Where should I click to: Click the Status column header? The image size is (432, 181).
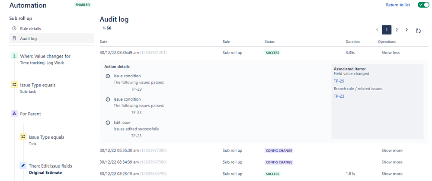click(x=269, y=42)
